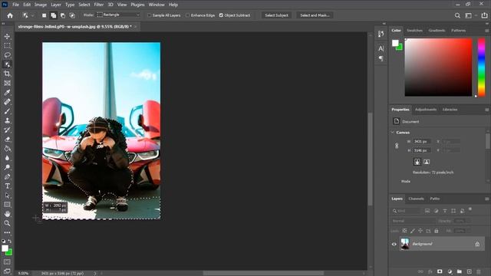Toggle Quick Mask mode in toolbar
The width and height of the screenshot is (491, 276).
(x=7, y=262)
